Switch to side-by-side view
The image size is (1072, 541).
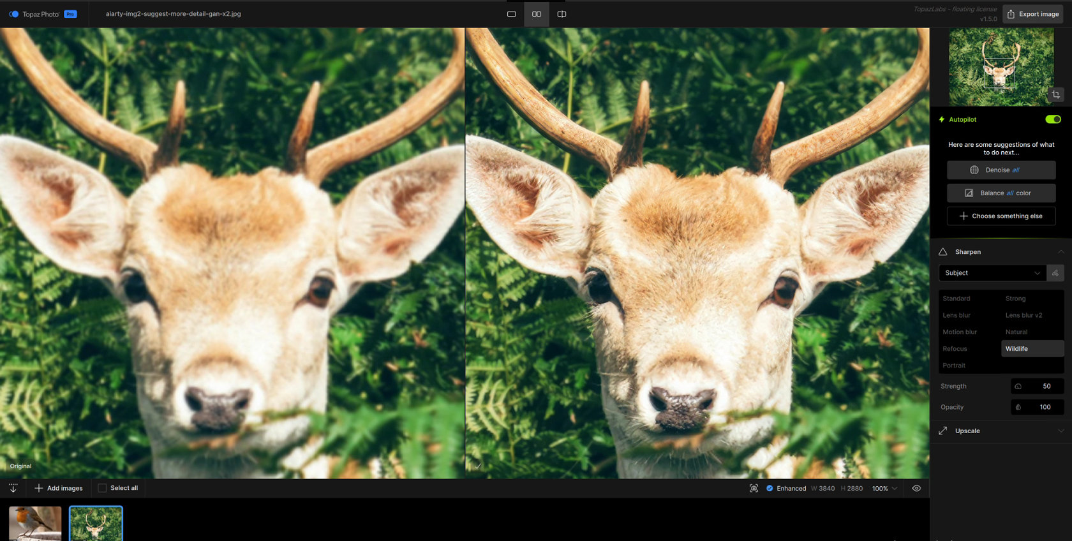point(537,14)
